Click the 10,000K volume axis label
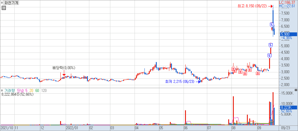The height and width of the screenshot is (131, 298). pyautogui.click(x=287, y=104)
